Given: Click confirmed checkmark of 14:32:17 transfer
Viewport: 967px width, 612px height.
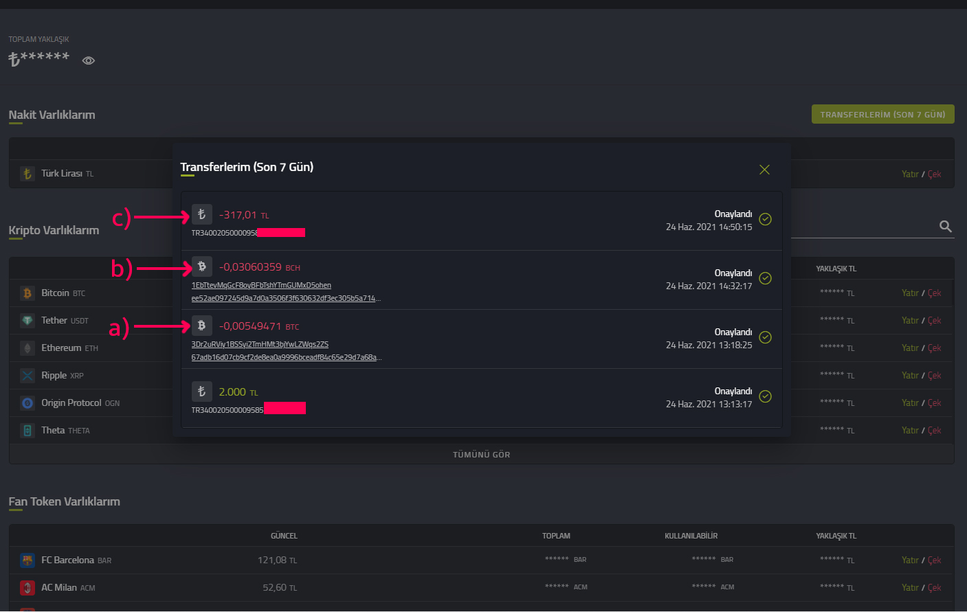Looking at the screenshot, I should pos(765,278).
